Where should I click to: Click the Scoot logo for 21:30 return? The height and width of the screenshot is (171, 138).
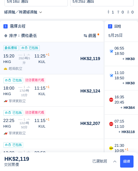111,148
